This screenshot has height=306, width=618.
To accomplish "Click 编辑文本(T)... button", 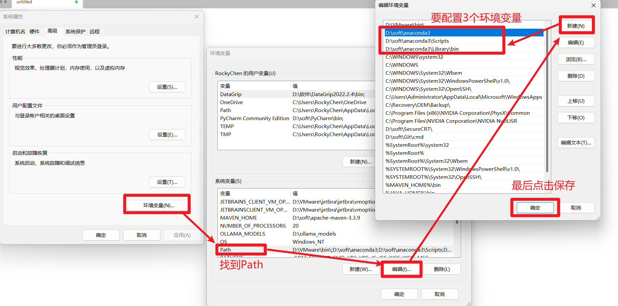I will tap(576, 142).
